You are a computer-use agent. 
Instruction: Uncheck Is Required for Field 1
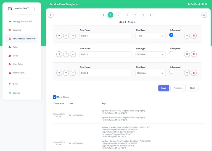click(171, 35)
